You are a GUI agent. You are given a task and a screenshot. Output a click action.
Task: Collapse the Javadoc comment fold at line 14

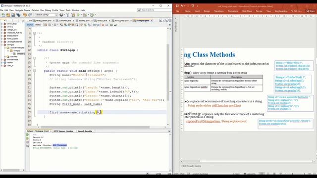pyautogui.click(x=34, y=58)
